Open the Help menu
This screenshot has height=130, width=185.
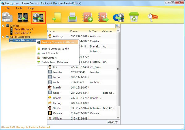coord(31,8)
